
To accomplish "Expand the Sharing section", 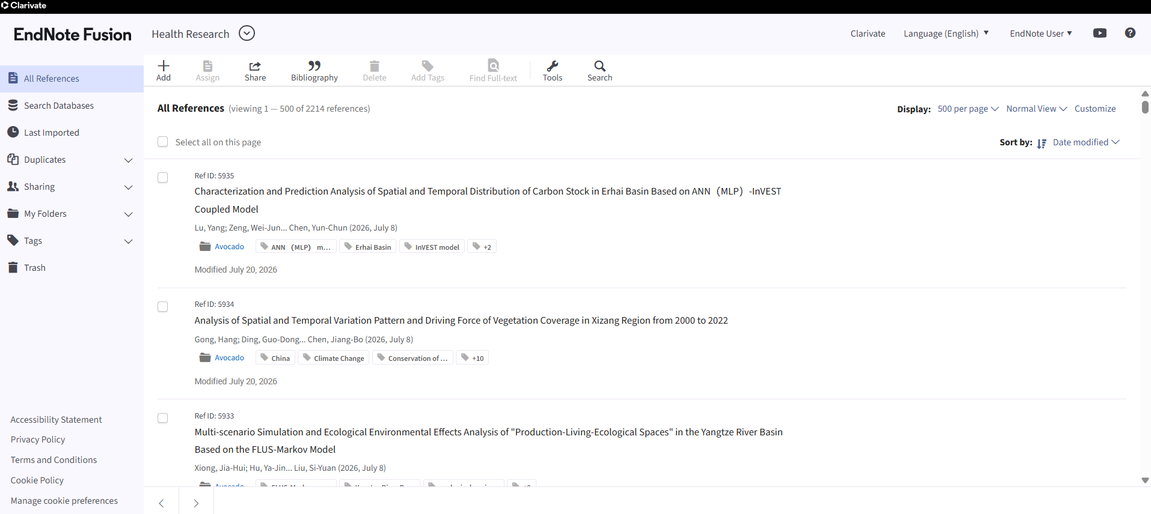I will pyautogui.click(x=128, y=187).
